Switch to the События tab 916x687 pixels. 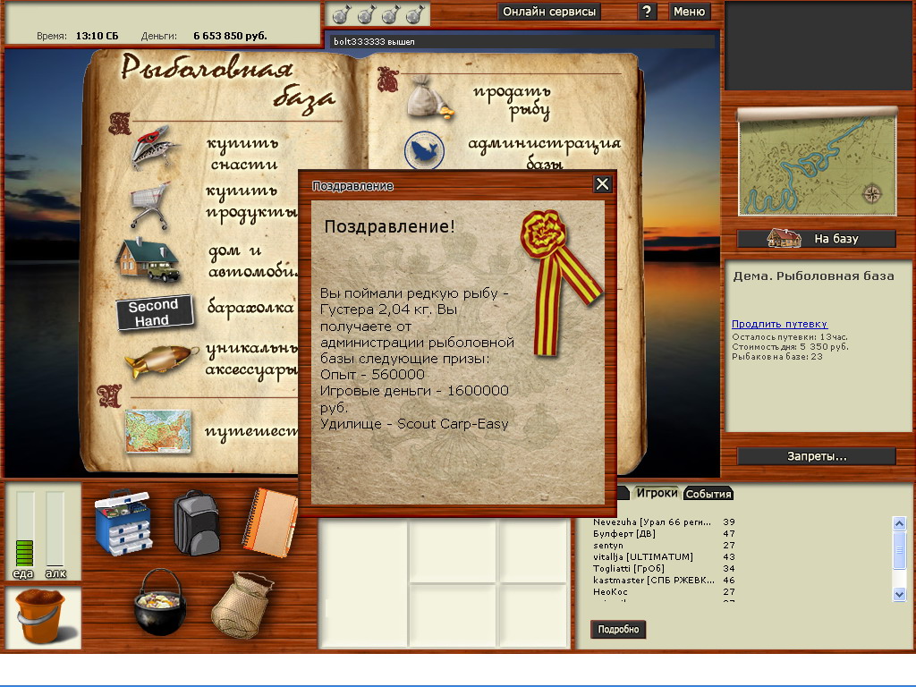click(x=708, y=494)
